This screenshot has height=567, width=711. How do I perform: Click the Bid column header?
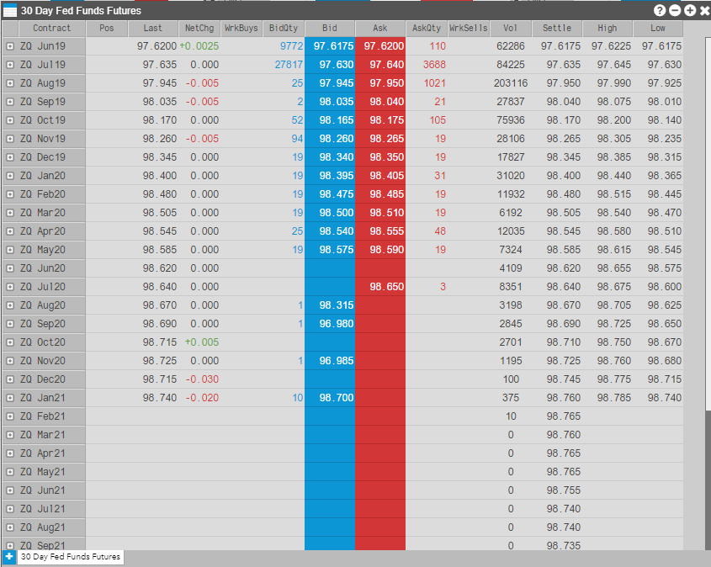330,28
